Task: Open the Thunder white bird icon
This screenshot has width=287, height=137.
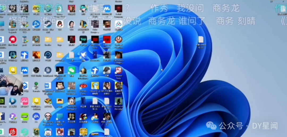Action: (83, 55)
